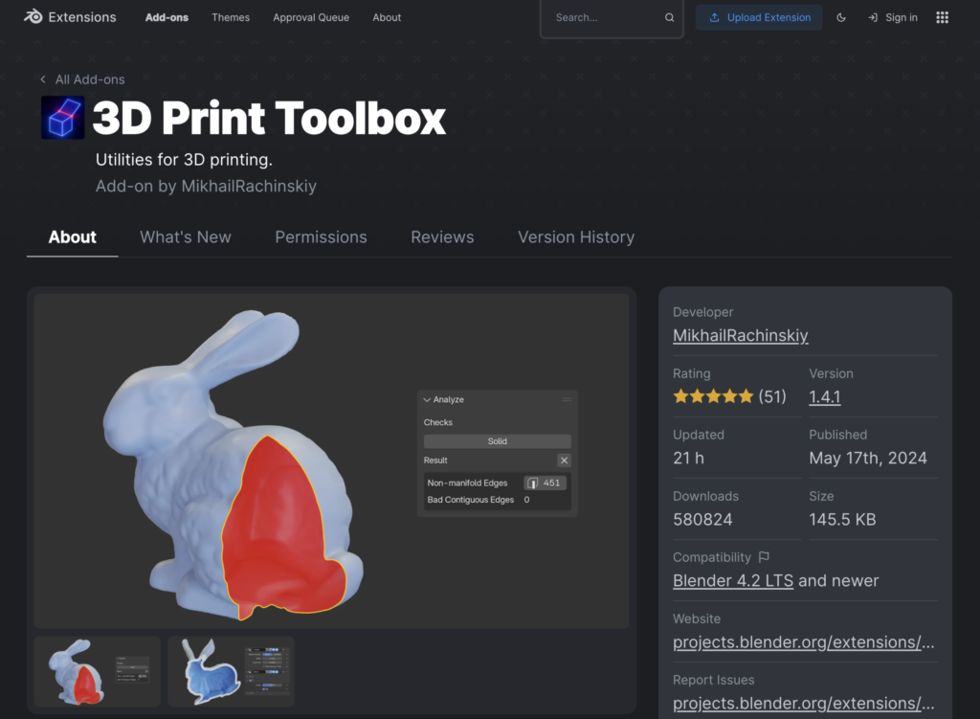The height and width of the screenshot is (719, 980).
Task: Open the Themes navigation item
Action: point(231,17)
